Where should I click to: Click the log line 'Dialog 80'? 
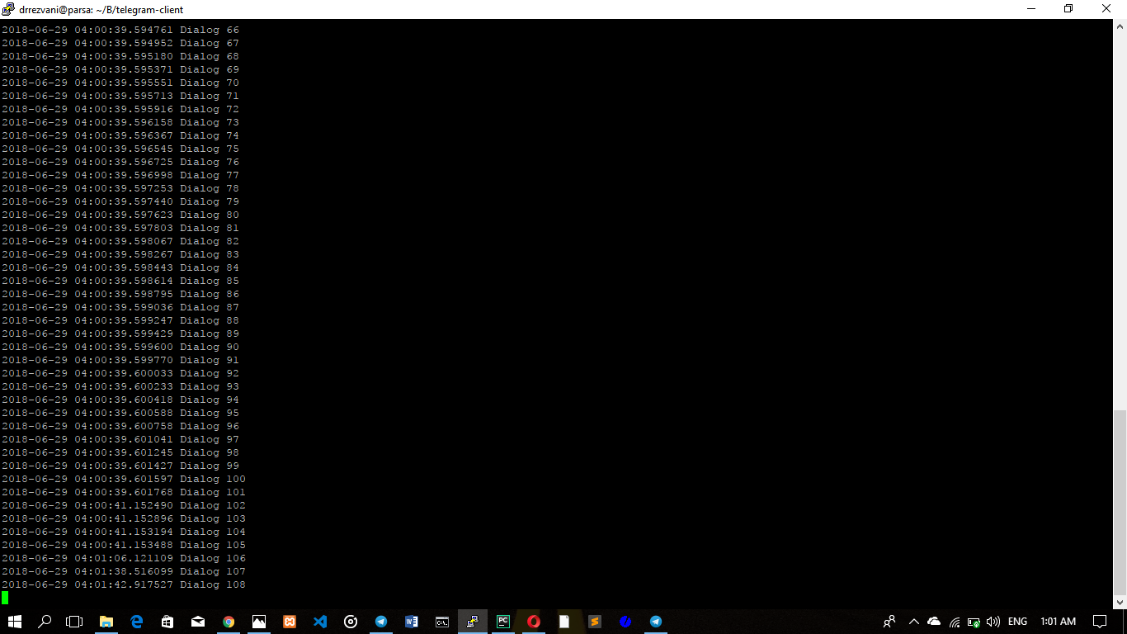pyautogui.click(x=120, y=215)
